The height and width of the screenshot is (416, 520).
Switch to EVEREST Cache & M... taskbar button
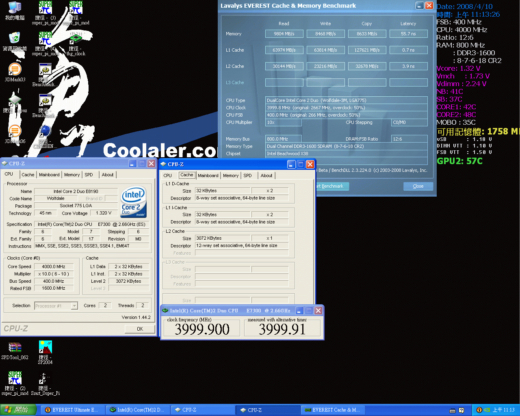pyautogui.click(x=333, y=410)
